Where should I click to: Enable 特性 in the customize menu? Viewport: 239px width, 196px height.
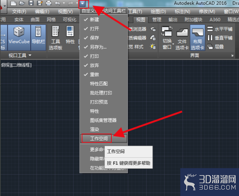click(104, 111)
